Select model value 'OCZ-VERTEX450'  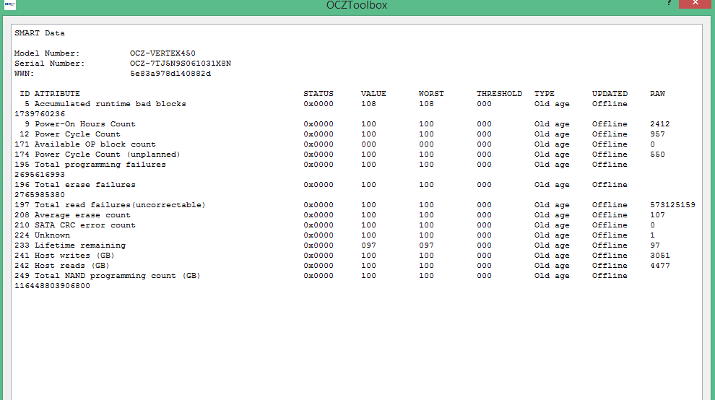tap(162, 53)
